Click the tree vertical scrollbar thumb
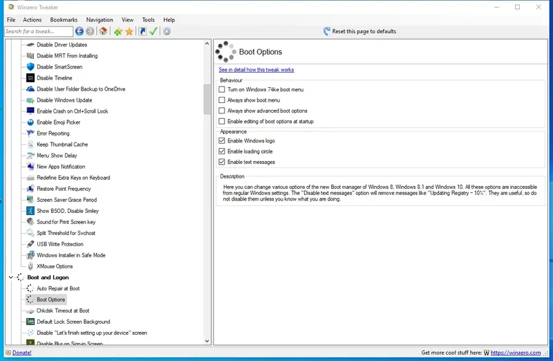This screenshot has height=361, width=553. pos(207,99)
